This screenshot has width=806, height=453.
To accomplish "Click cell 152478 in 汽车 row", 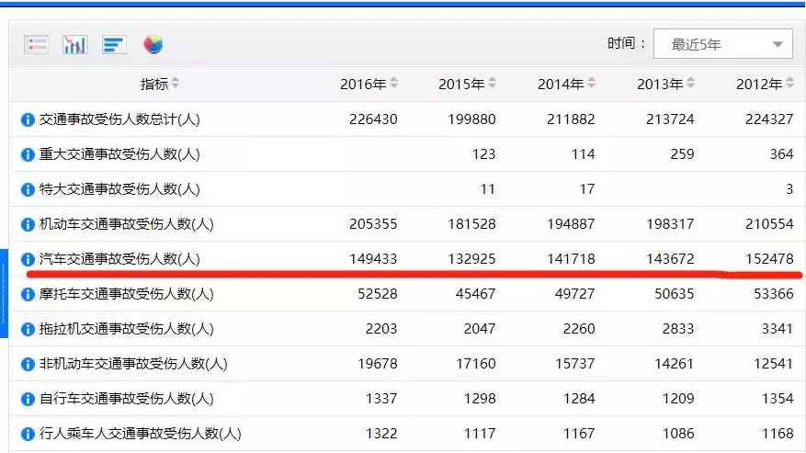I will tap(769, 259).
